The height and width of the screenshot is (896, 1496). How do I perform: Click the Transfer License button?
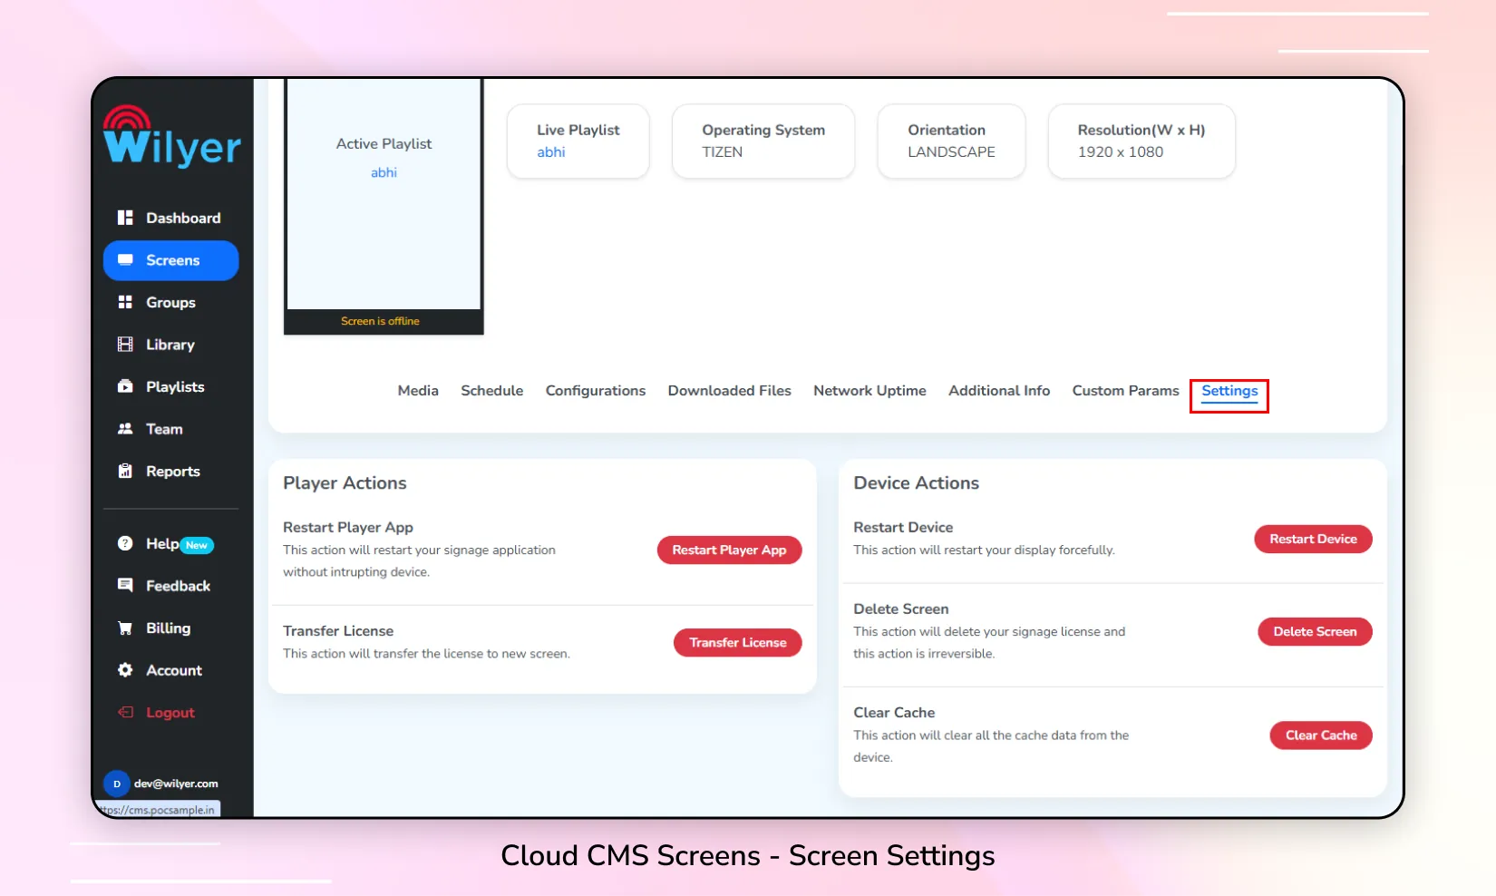[737, 642]
